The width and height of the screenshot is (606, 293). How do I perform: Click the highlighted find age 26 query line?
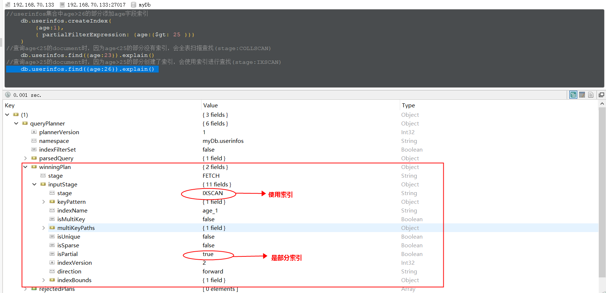pyautogui.click(x=87, y=69)
